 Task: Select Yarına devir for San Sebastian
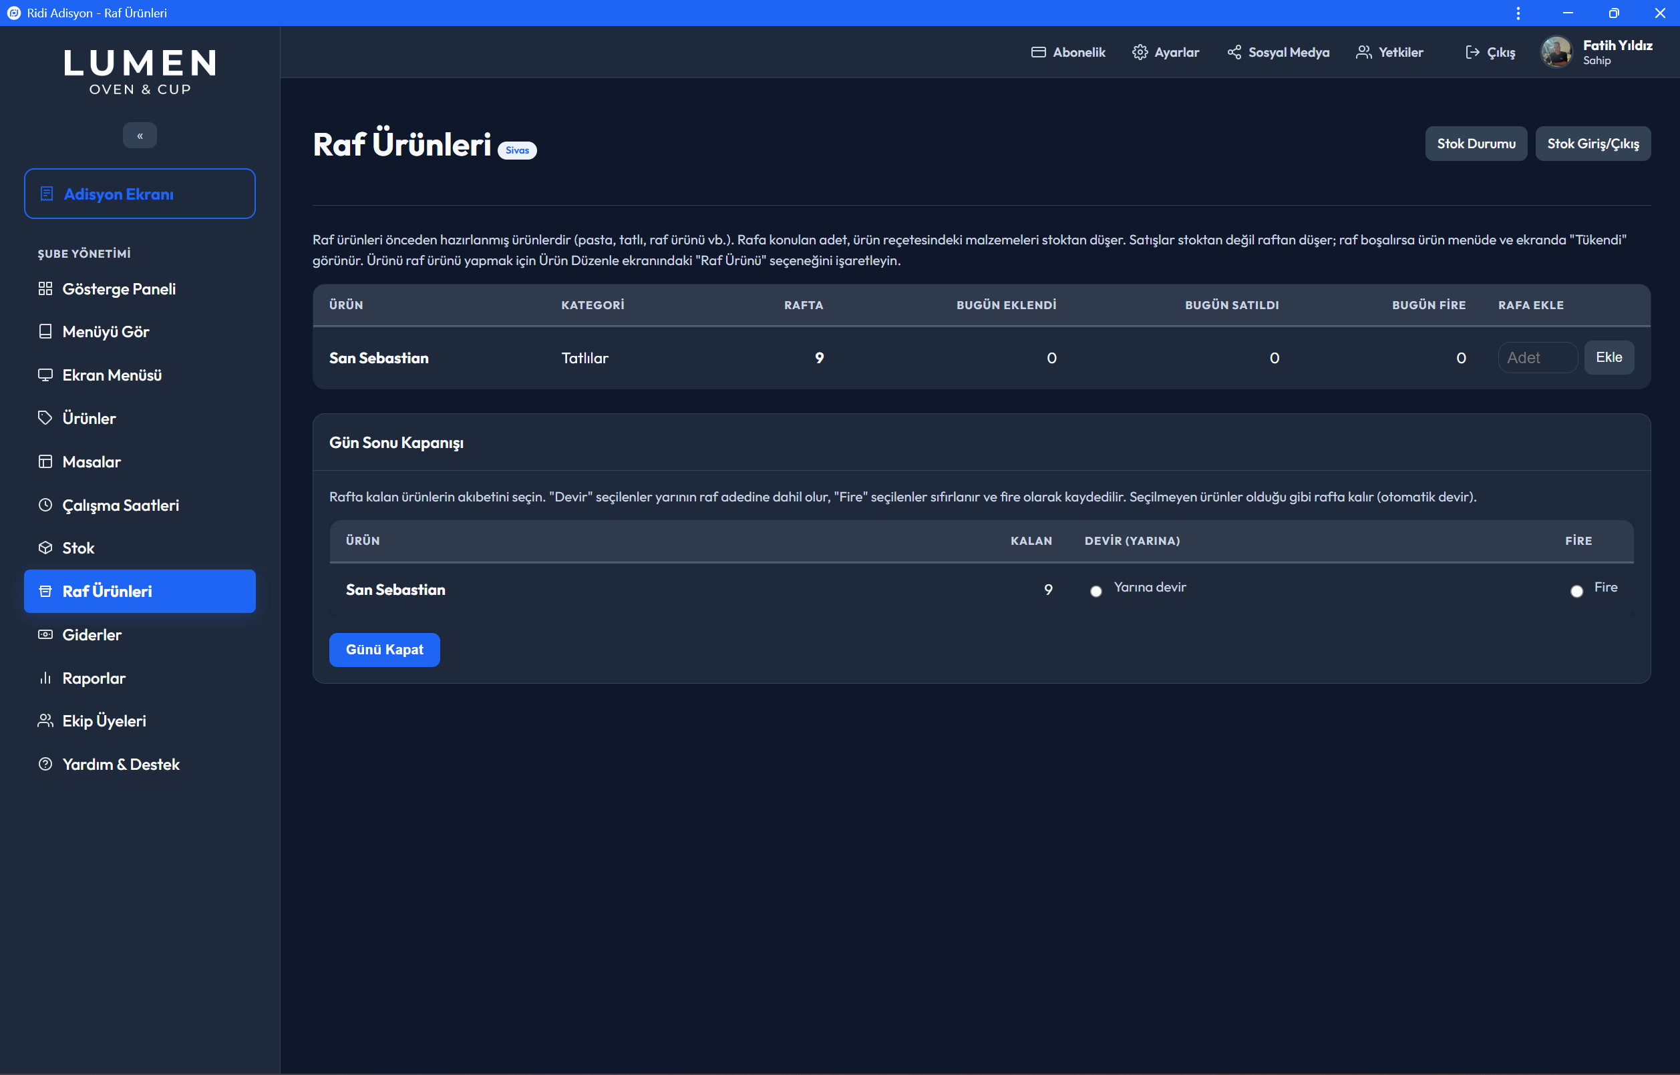pos(1096,592)
